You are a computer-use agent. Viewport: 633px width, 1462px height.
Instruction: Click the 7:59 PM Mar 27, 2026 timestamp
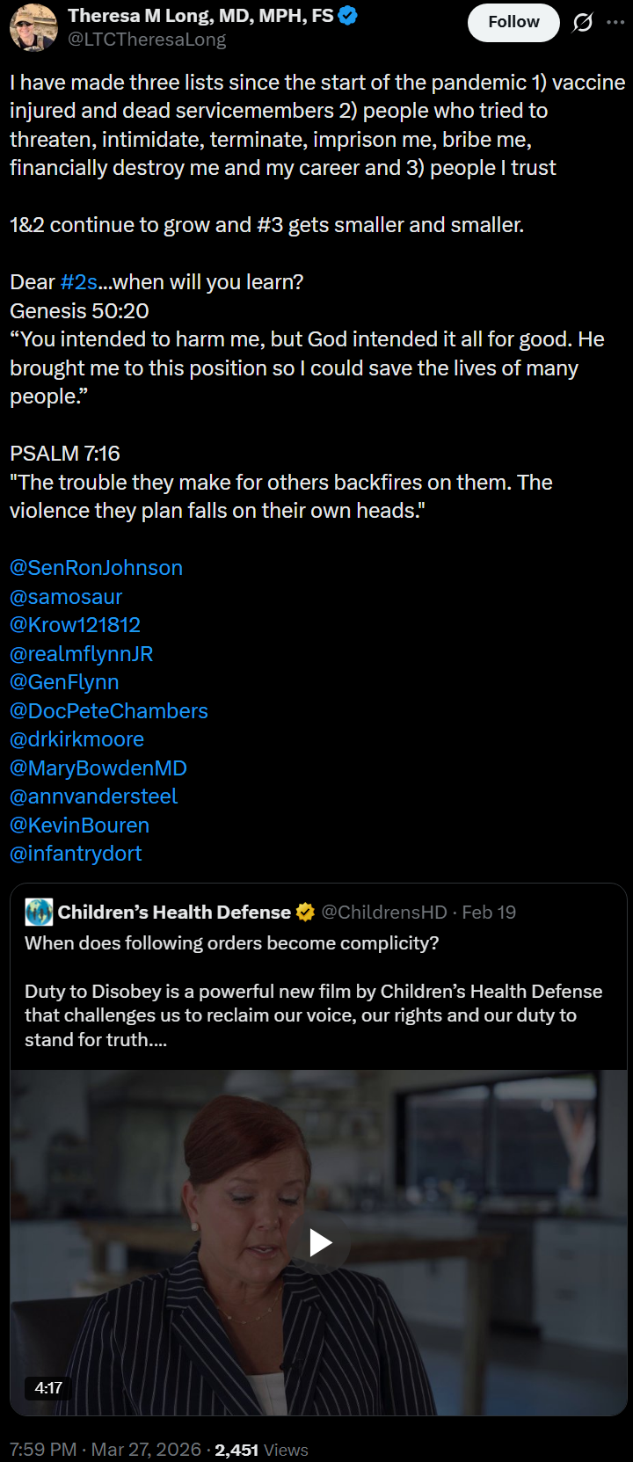pos(105,1450)
